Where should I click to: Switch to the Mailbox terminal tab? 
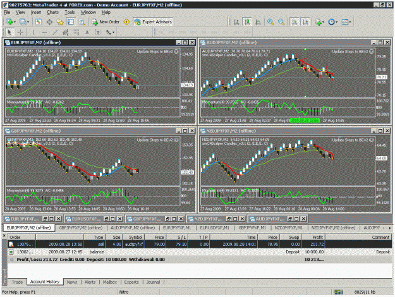click(110, 282)
